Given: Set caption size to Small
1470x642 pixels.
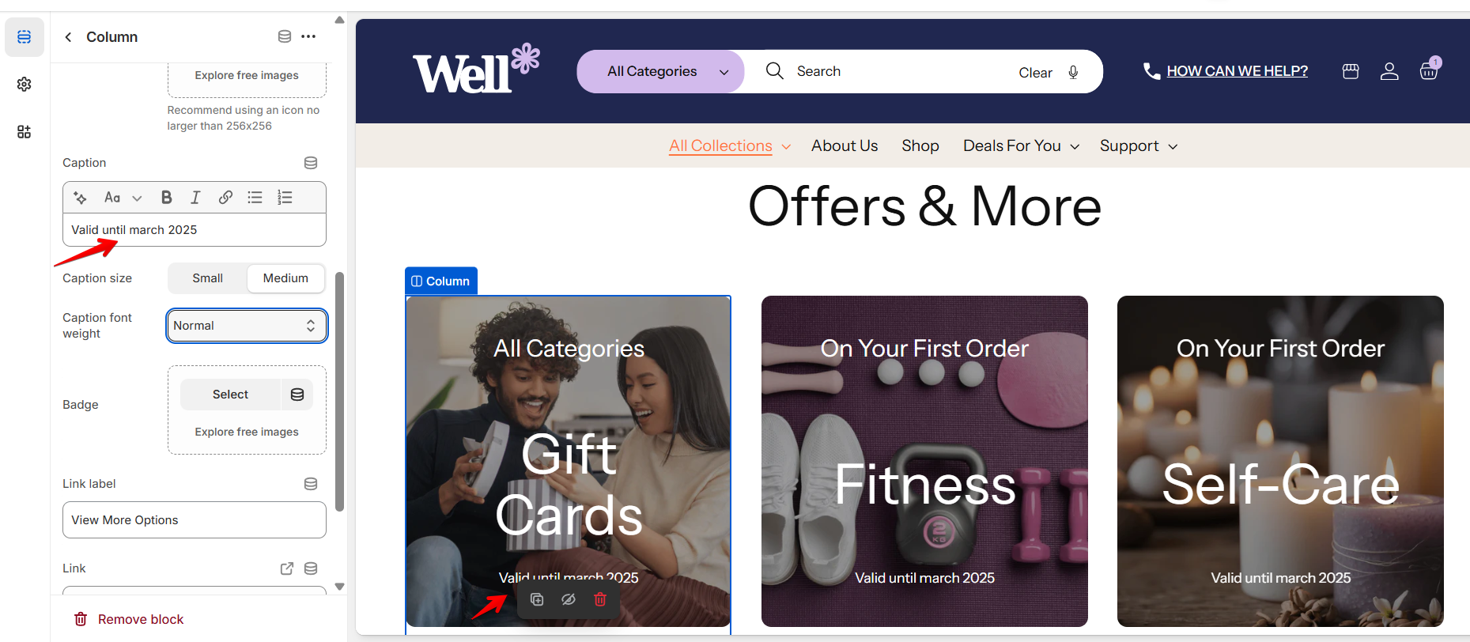Looking at the screenshot, I should 207,278.
